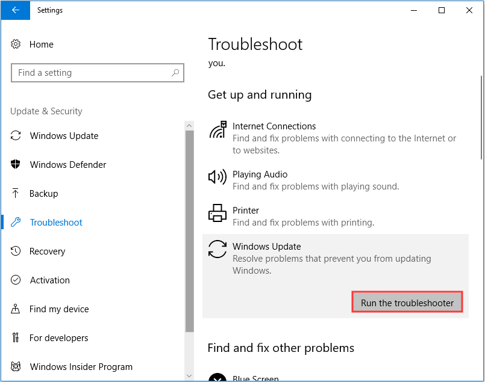This screenshot has height=382, width=485.
Task: Click the Printer icon
Action: (217, 214)
